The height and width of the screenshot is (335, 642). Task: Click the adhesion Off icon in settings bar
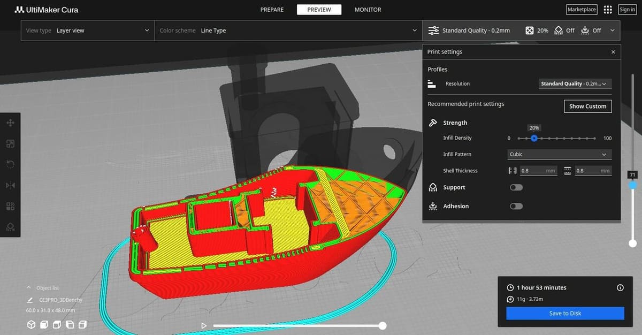(x=584, y=31)
